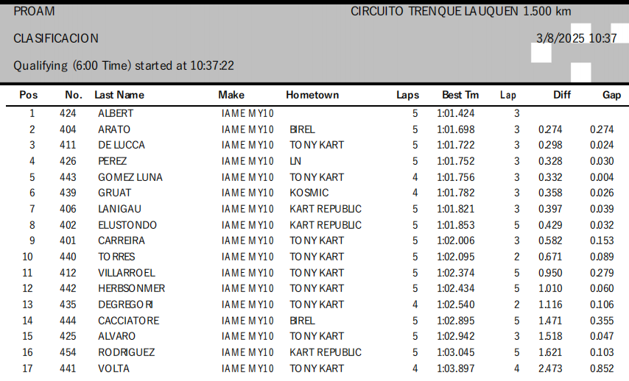629x381 pixels.
Task: Click the CIRCUITO TRENQUE LAUQUEN title
Action: click(460, 12)
